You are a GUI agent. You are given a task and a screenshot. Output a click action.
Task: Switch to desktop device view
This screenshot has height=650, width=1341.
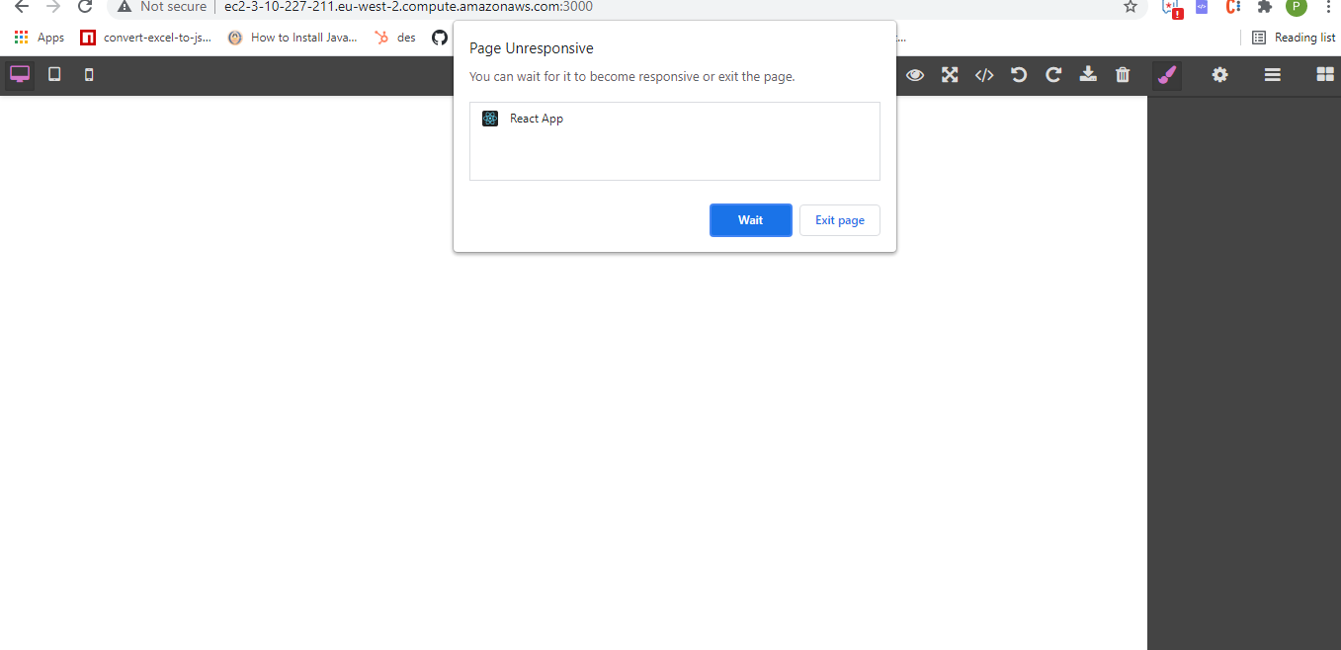click(20, 74)
